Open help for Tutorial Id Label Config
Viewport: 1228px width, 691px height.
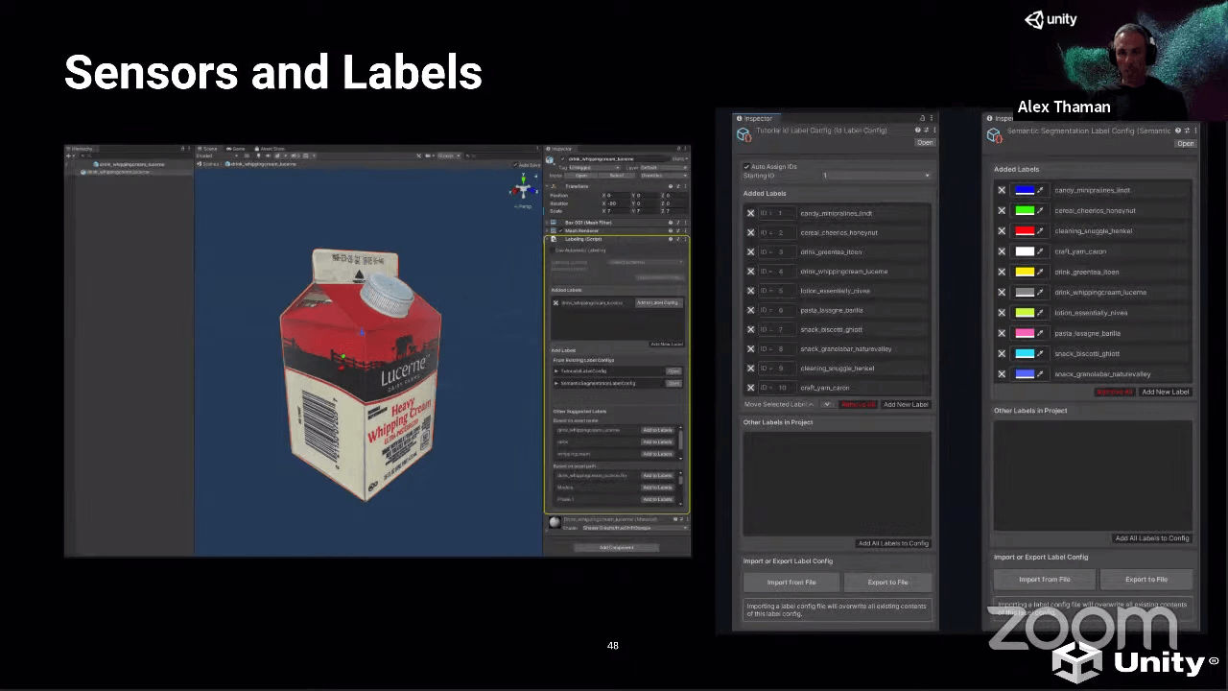(917, 131)
